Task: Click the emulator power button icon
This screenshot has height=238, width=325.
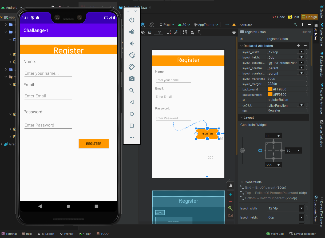Action: tap(132, 20)
